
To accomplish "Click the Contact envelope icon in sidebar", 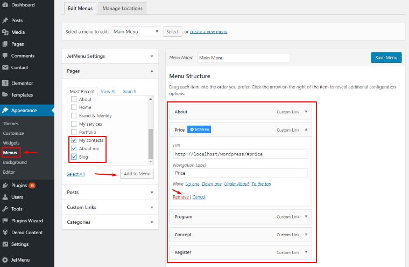I will (x=5, y=68).
